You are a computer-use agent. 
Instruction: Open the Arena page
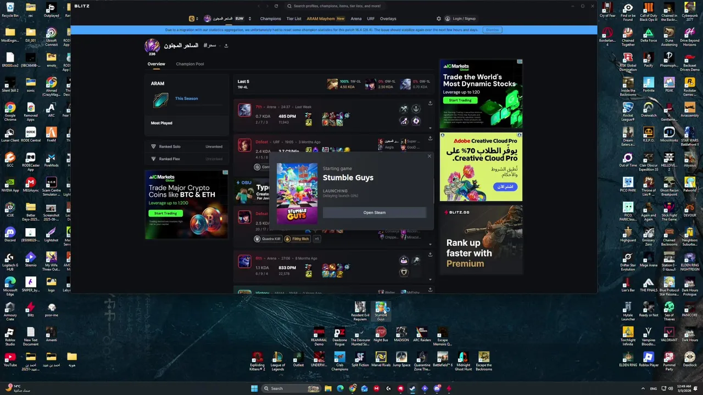pos(356,19)
